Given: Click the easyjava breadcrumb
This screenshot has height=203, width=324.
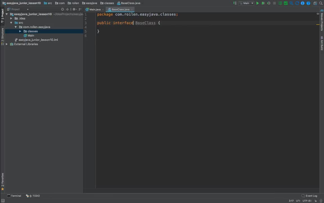Looking at the screenshot, I should (x=90, y=3).
